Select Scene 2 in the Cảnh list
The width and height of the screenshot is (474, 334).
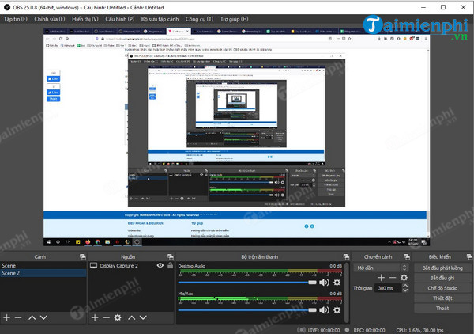(x=43, y=273)
